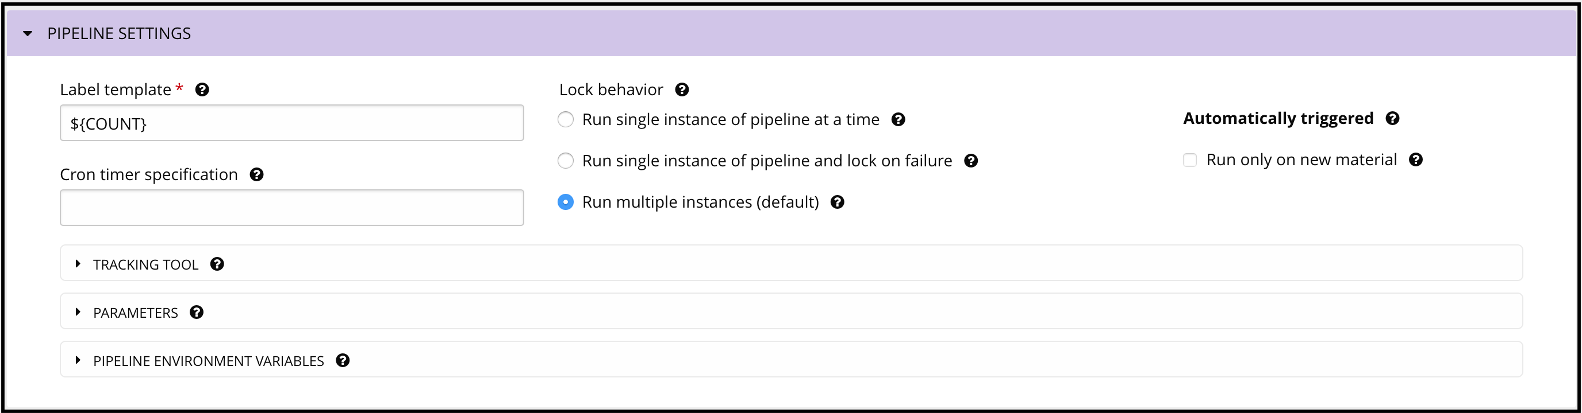Show help for lock on failure option
The width and height of the screenshot is (1582, 413).
coord(971,161)
